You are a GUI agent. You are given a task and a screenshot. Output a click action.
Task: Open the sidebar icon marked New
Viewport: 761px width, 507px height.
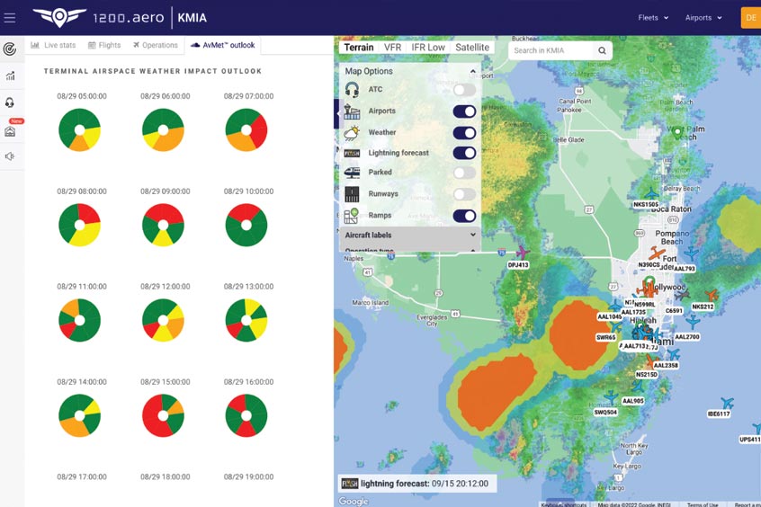[x=10, y=130]
